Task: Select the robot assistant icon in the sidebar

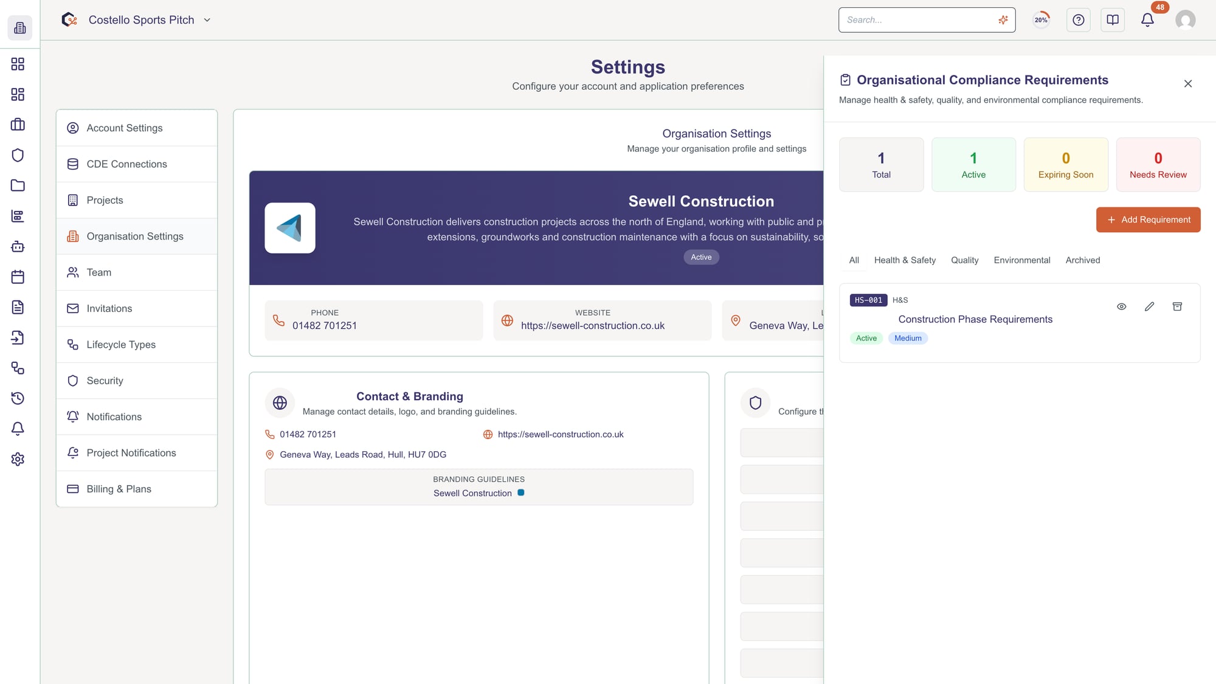Action: (x=18, y=246)
